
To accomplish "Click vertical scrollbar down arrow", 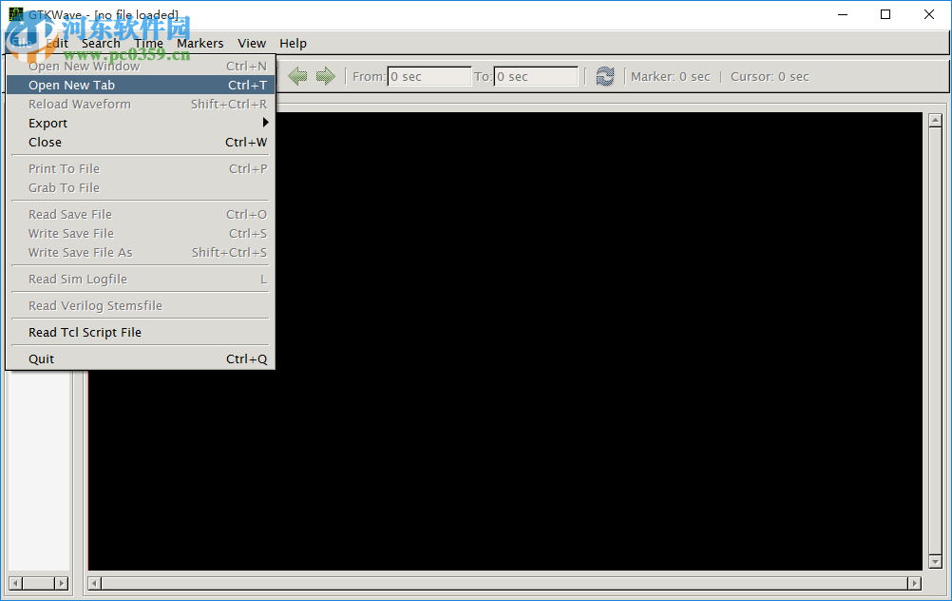I will coord(935,562).
